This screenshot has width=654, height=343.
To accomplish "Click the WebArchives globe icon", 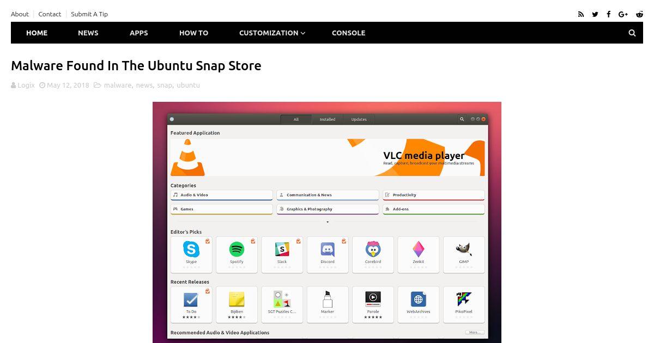I will click(x=418, y=299).
